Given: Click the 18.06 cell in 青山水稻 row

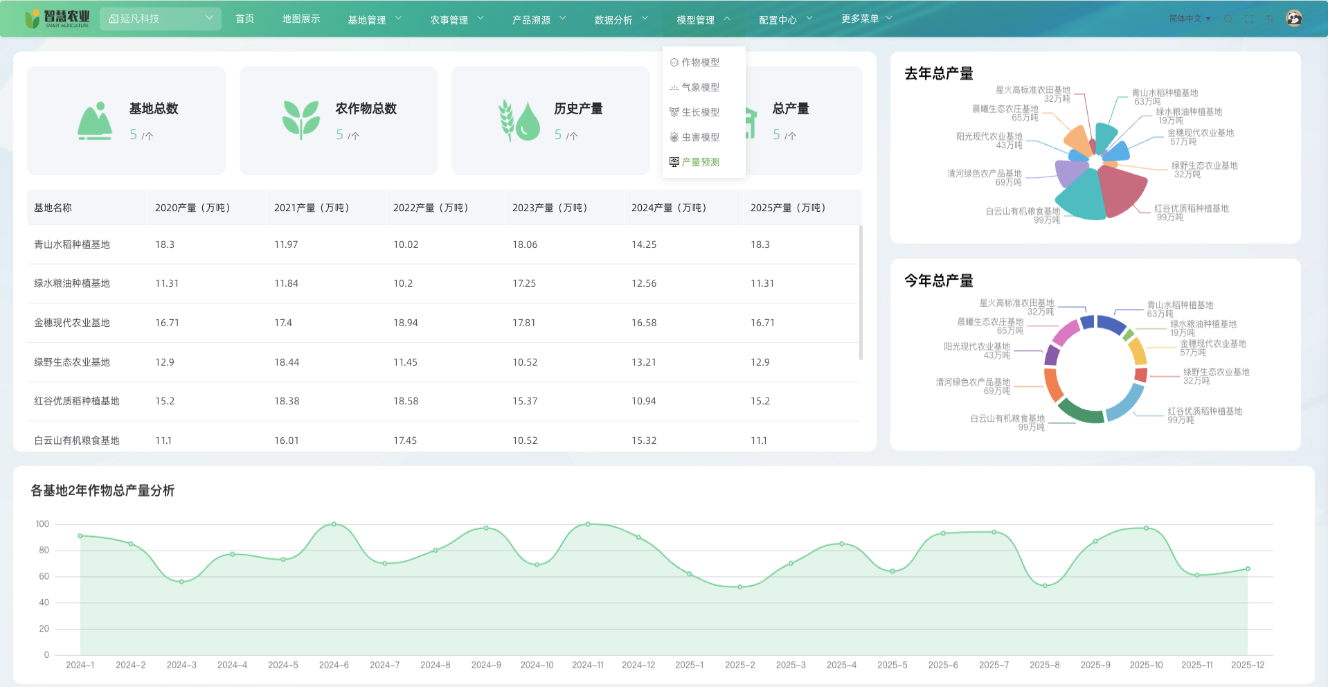Looking at the screenshot, I should tap(525, 244).
